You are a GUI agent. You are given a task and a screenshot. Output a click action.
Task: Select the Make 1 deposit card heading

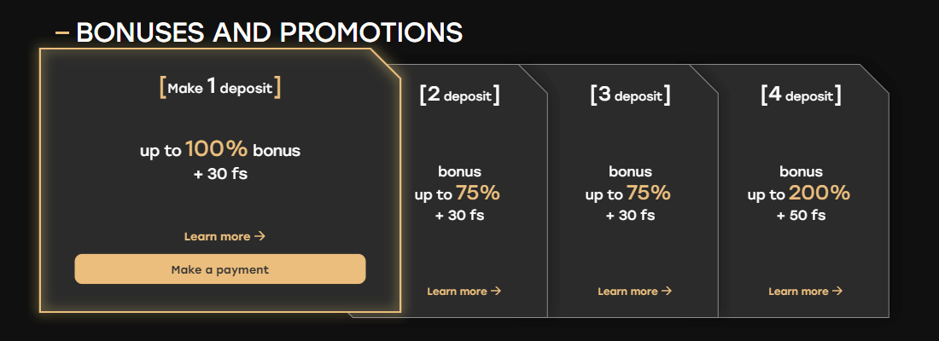[219, 87]
